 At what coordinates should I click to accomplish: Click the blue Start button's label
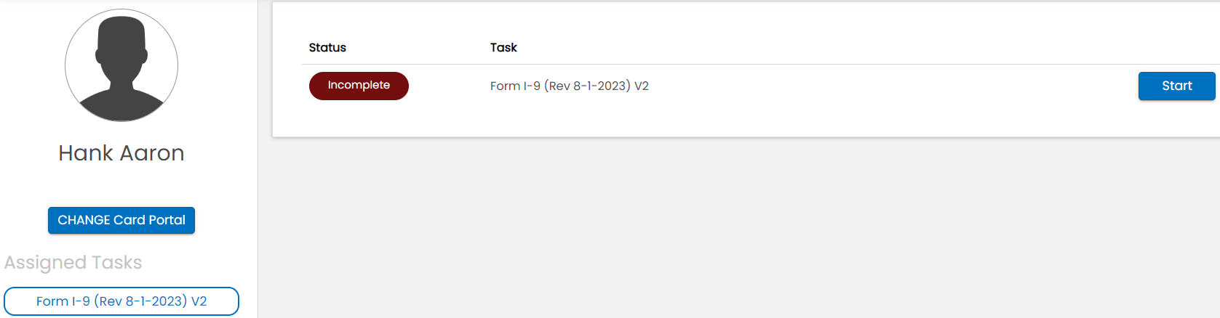1176,86
